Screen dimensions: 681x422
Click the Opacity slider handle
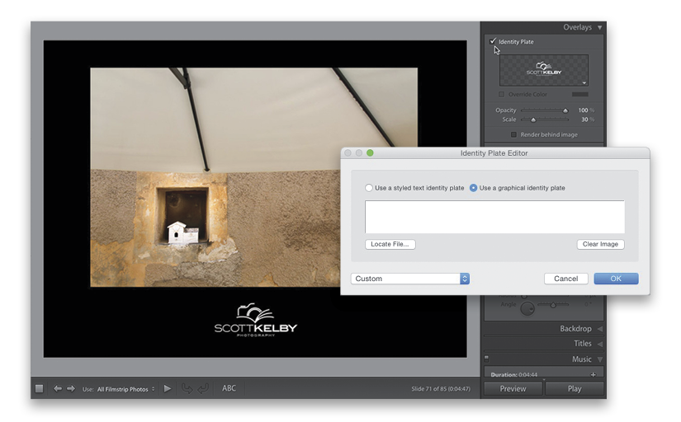[x=565, y=110]
